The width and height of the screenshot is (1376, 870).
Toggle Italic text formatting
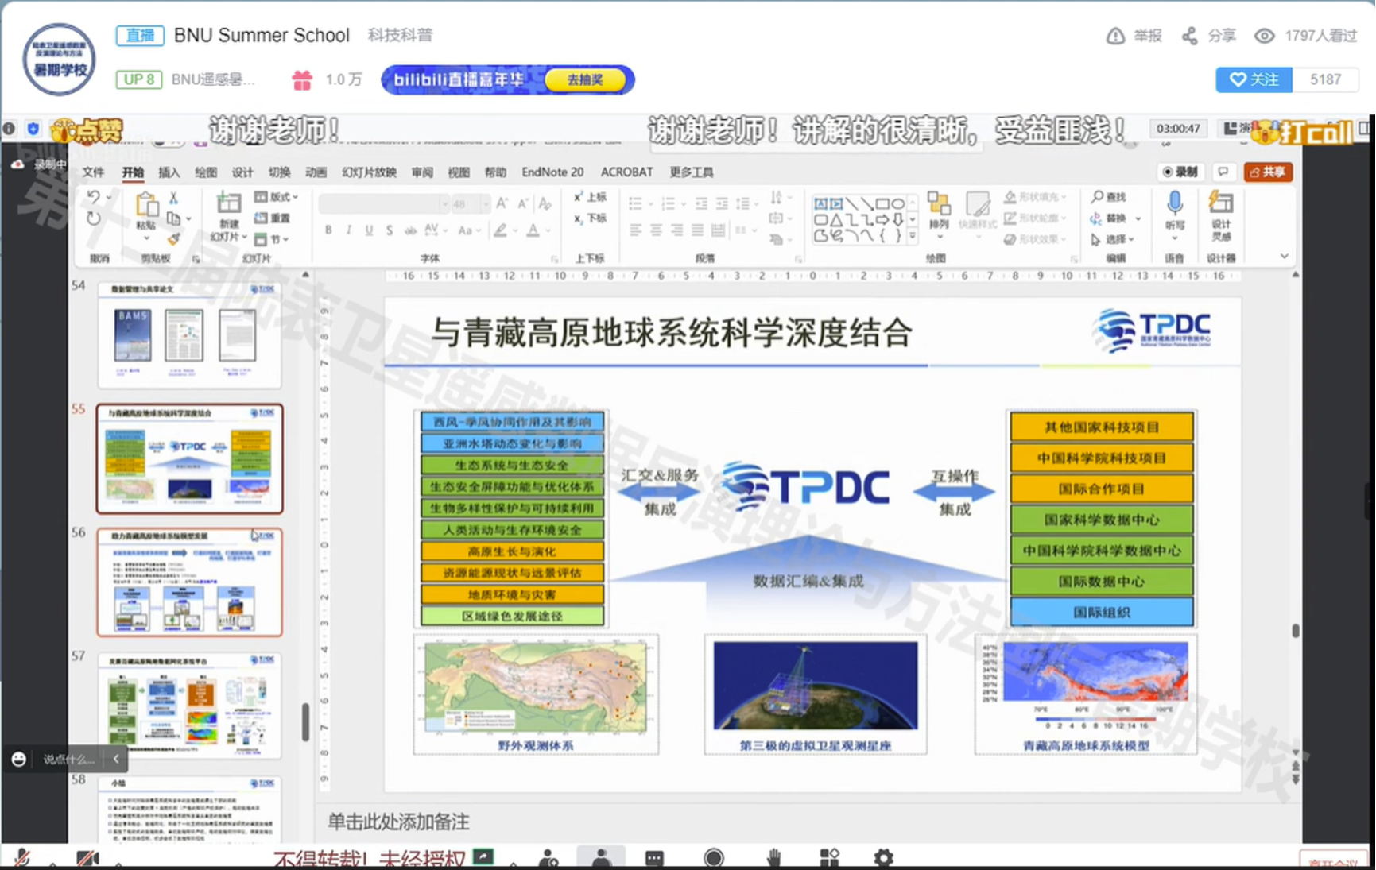point(348,230)
